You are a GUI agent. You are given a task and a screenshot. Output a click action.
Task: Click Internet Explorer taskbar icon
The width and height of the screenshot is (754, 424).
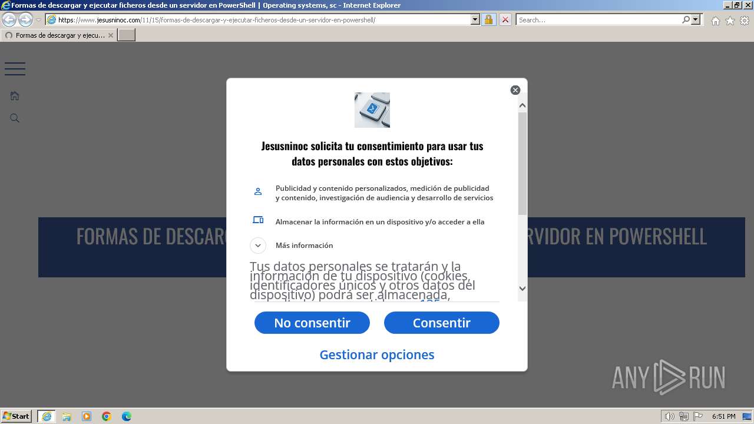click(47, 416)
